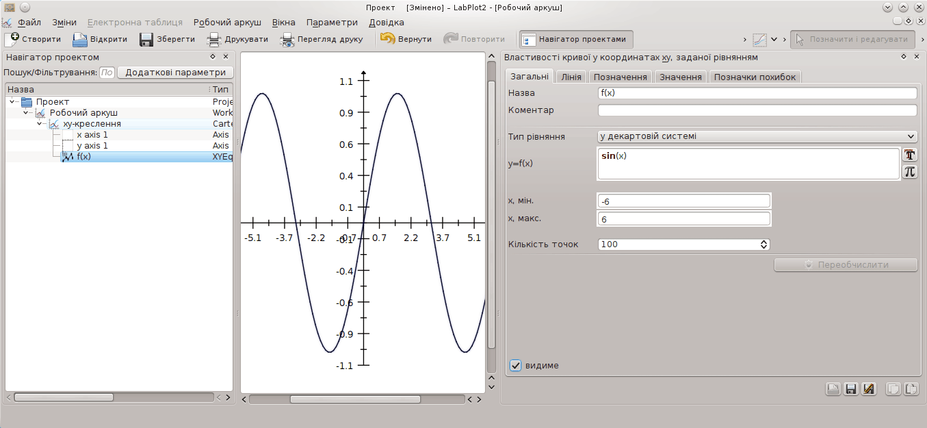The image size is (927, 428).
Task: Switch to the Лінія tab
Action: (571, 77)
